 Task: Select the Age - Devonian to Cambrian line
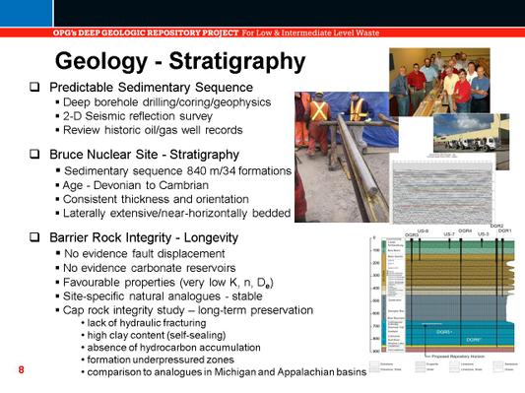pyautogui.click(x=132, y=185)
